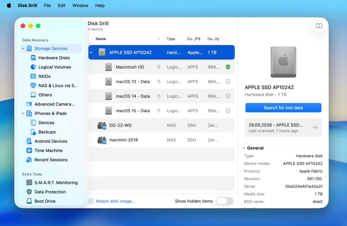This screenshot has width=347, height=226.
Task: Toggle Show hidden items switch
Action: click(225, 201)
